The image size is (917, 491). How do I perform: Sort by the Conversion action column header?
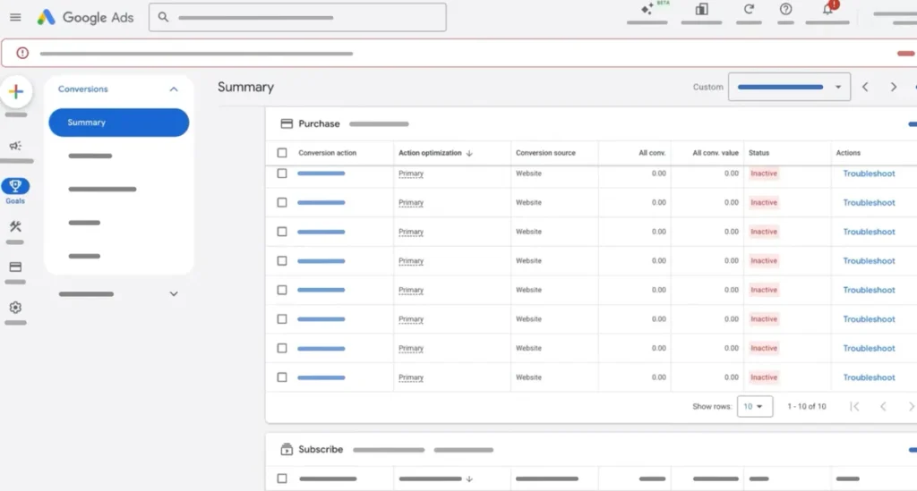pos(327,153)
